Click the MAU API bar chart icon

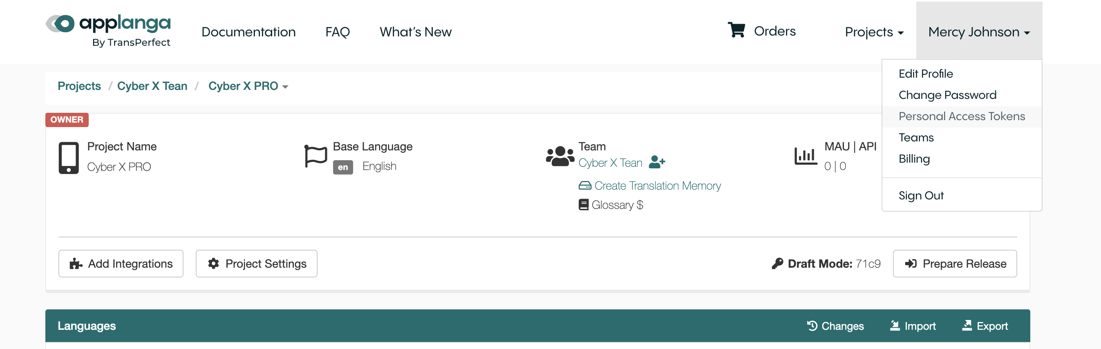coord(806,156)
